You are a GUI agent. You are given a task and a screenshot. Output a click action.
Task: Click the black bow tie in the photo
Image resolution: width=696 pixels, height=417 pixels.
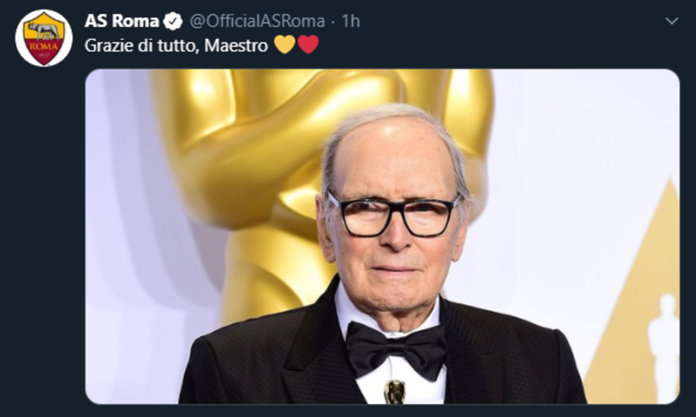pyautogui.click(x=396, y=348)
